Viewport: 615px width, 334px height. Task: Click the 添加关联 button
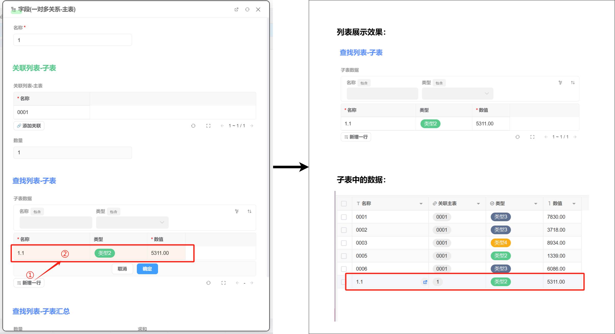click(x=29, y=126)
